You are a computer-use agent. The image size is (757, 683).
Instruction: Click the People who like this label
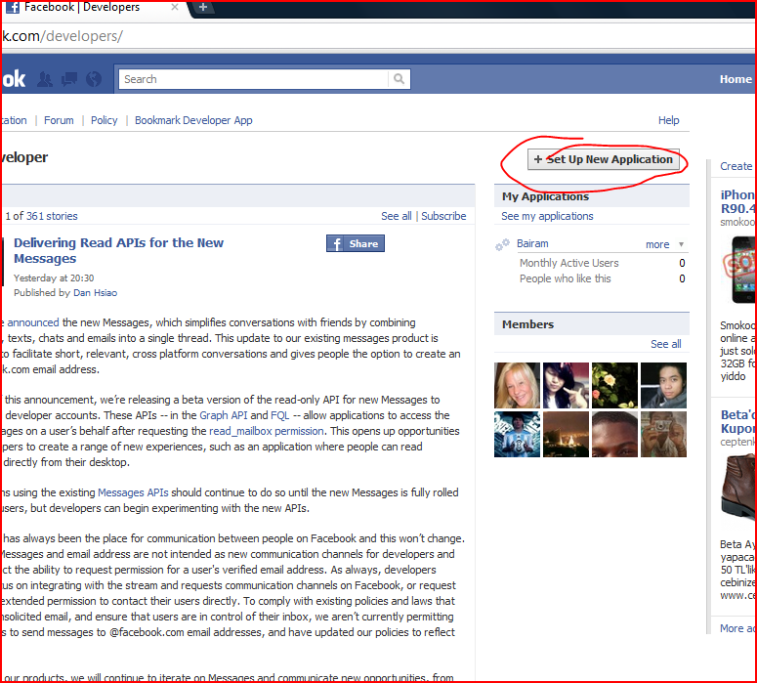click(566, 278)
